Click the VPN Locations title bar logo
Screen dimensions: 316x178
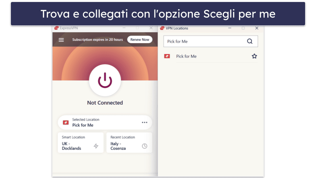coord(162,28)
